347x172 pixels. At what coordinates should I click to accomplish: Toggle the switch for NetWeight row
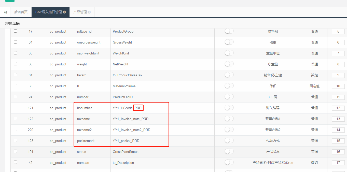click(x=229, y=64)
